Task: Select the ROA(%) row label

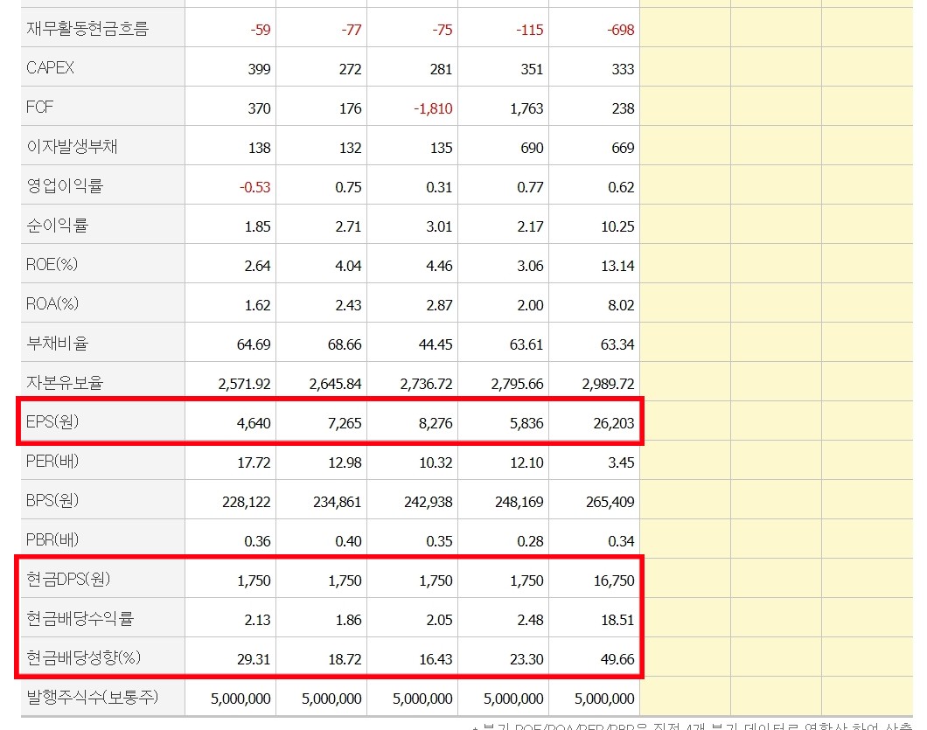Action: 52,304
